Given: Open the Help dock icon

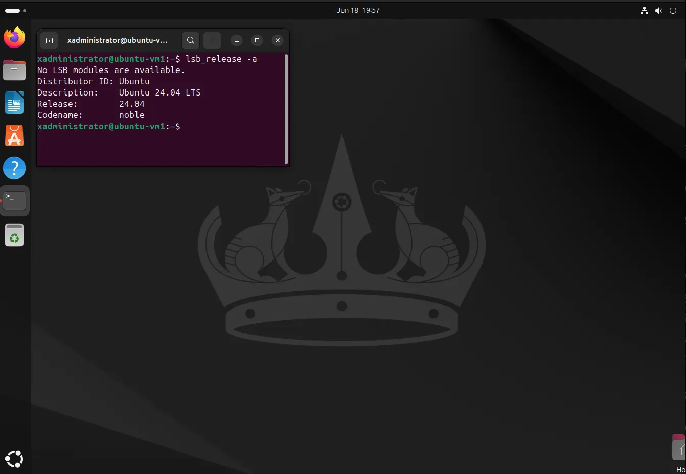Looking at the screenshot, I should click(x=14, y=168).
